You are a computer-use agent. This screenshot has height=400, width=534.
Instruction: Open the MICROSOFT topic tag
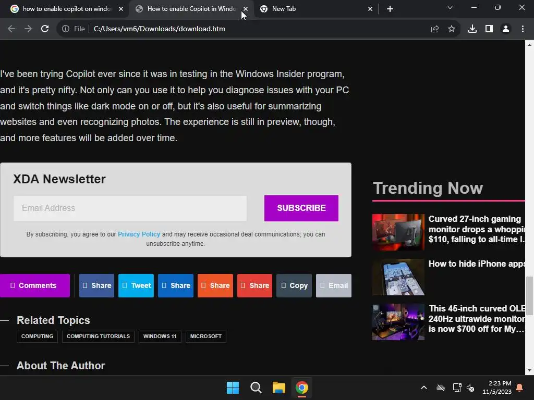click(205, 336)
